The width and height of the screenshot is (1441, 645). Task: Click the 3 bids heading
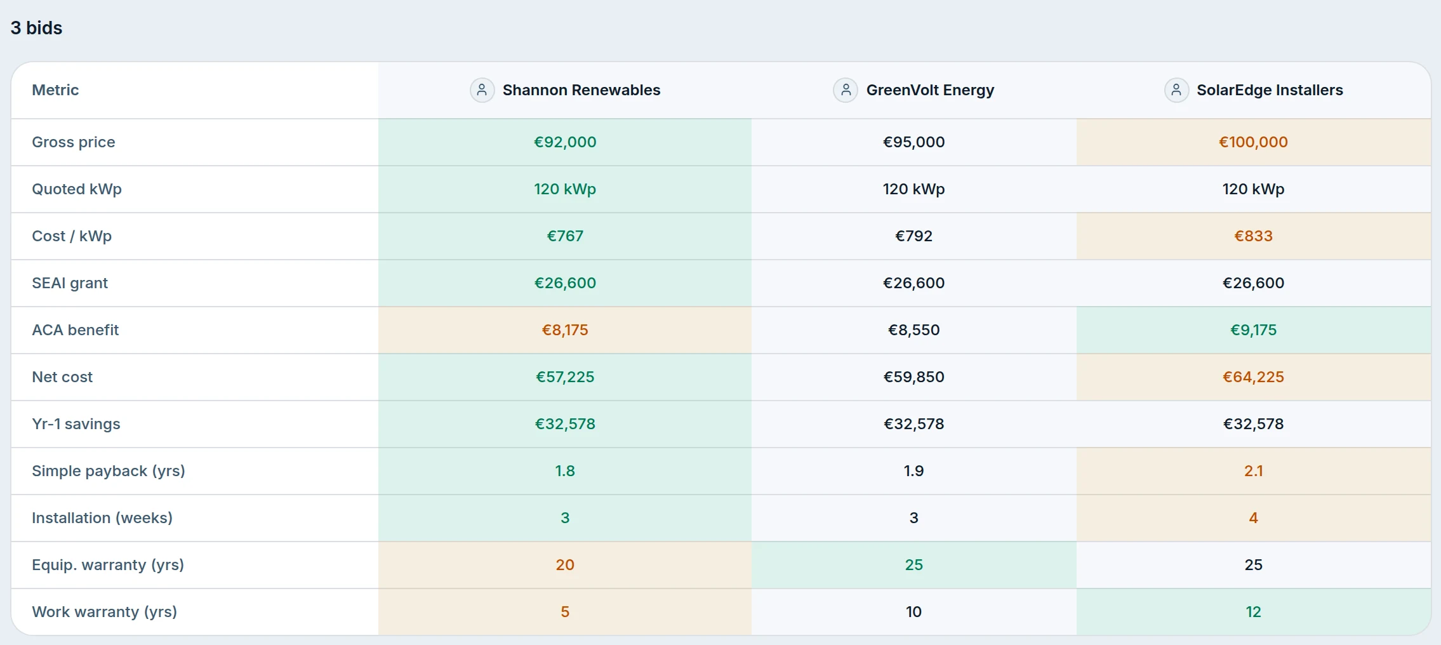point(36,28)
